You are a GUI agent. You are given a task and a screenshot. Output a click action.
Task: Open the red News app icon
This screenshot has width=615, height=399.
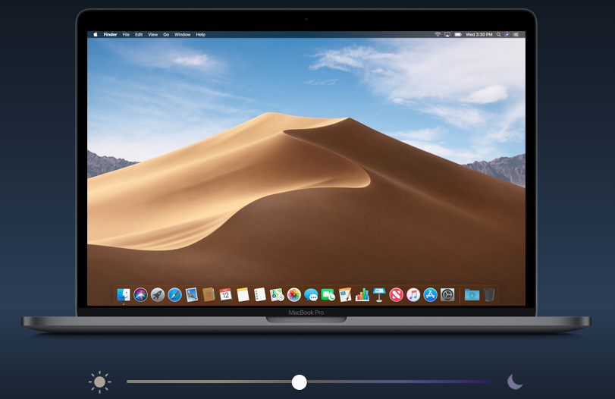[x=396, y=294]
